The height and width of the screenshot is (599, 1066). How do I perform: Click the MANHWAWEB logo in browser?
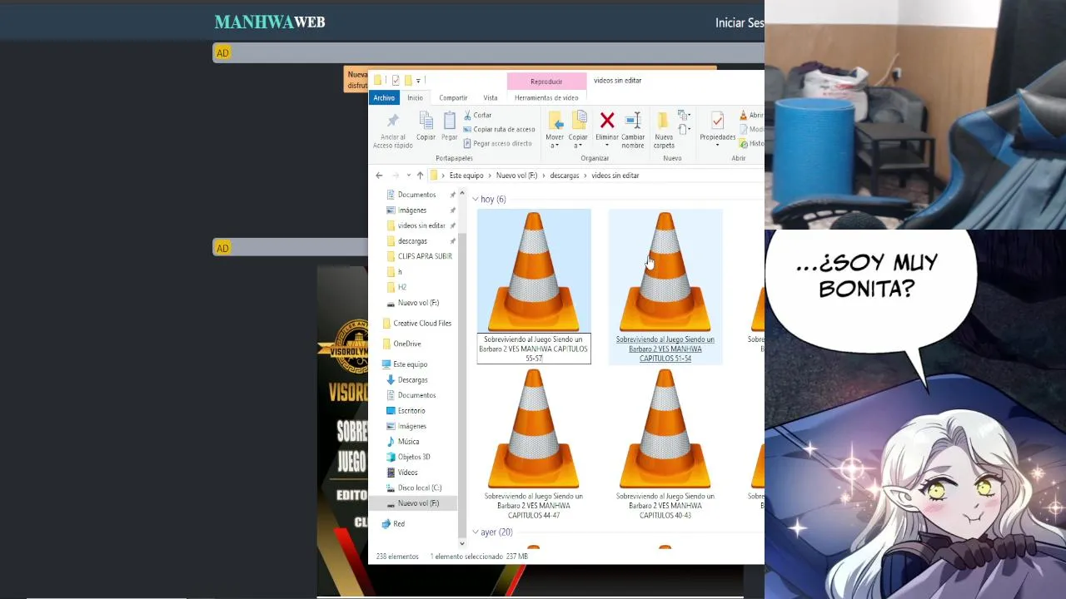270,22
